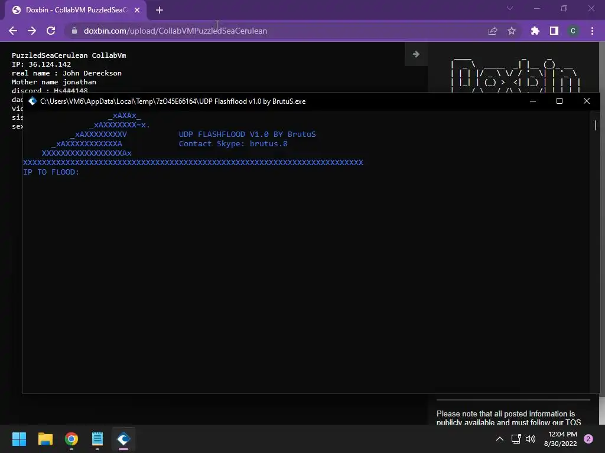Screen dimensions: 605x453
Task: Show hidden system tray icons
Action: (500, 439)
